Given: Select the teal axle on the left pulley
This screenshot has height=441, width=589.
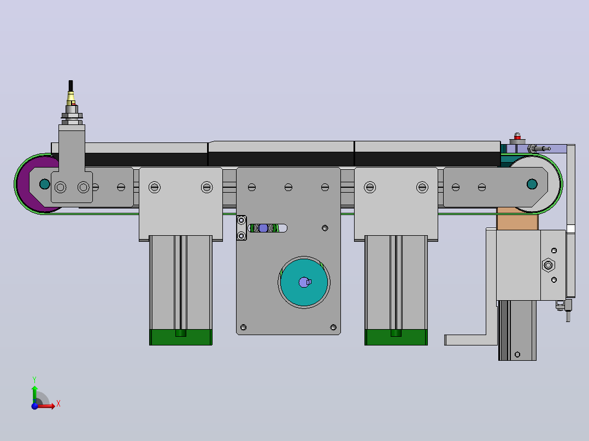Looking at the screenshot, I should click(45, 184).
